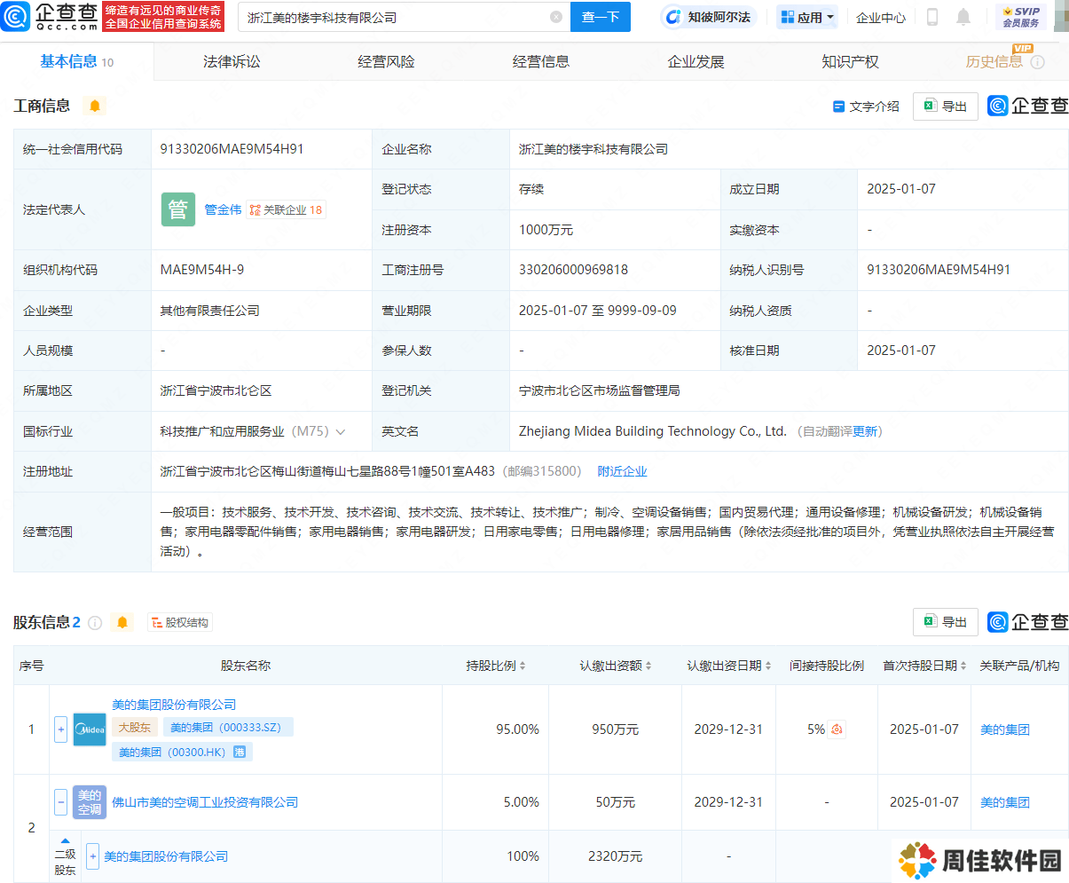
Task: Open stock tag 美的集团 (00300.HK)
Action: 182,752
